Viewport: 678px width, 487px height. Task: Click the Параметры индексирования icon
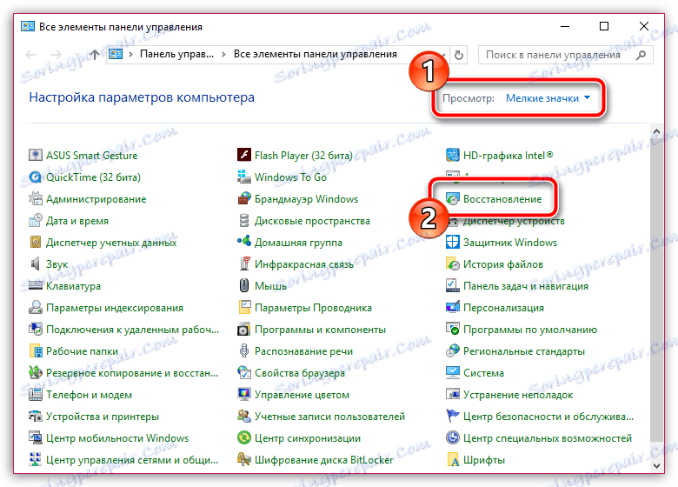[x=35, y=308]
